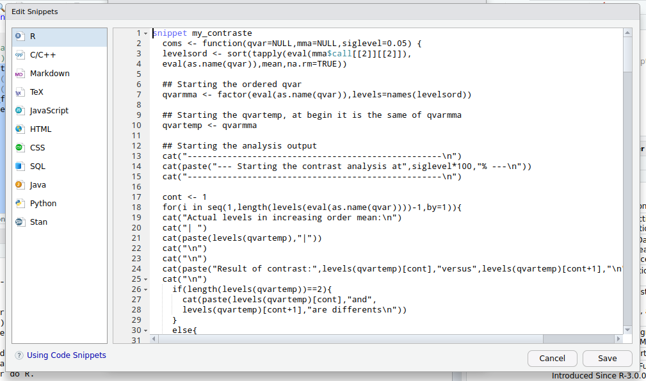
Task: Collapse the if-block fold on line 26
Action: [x=146, y=289]
